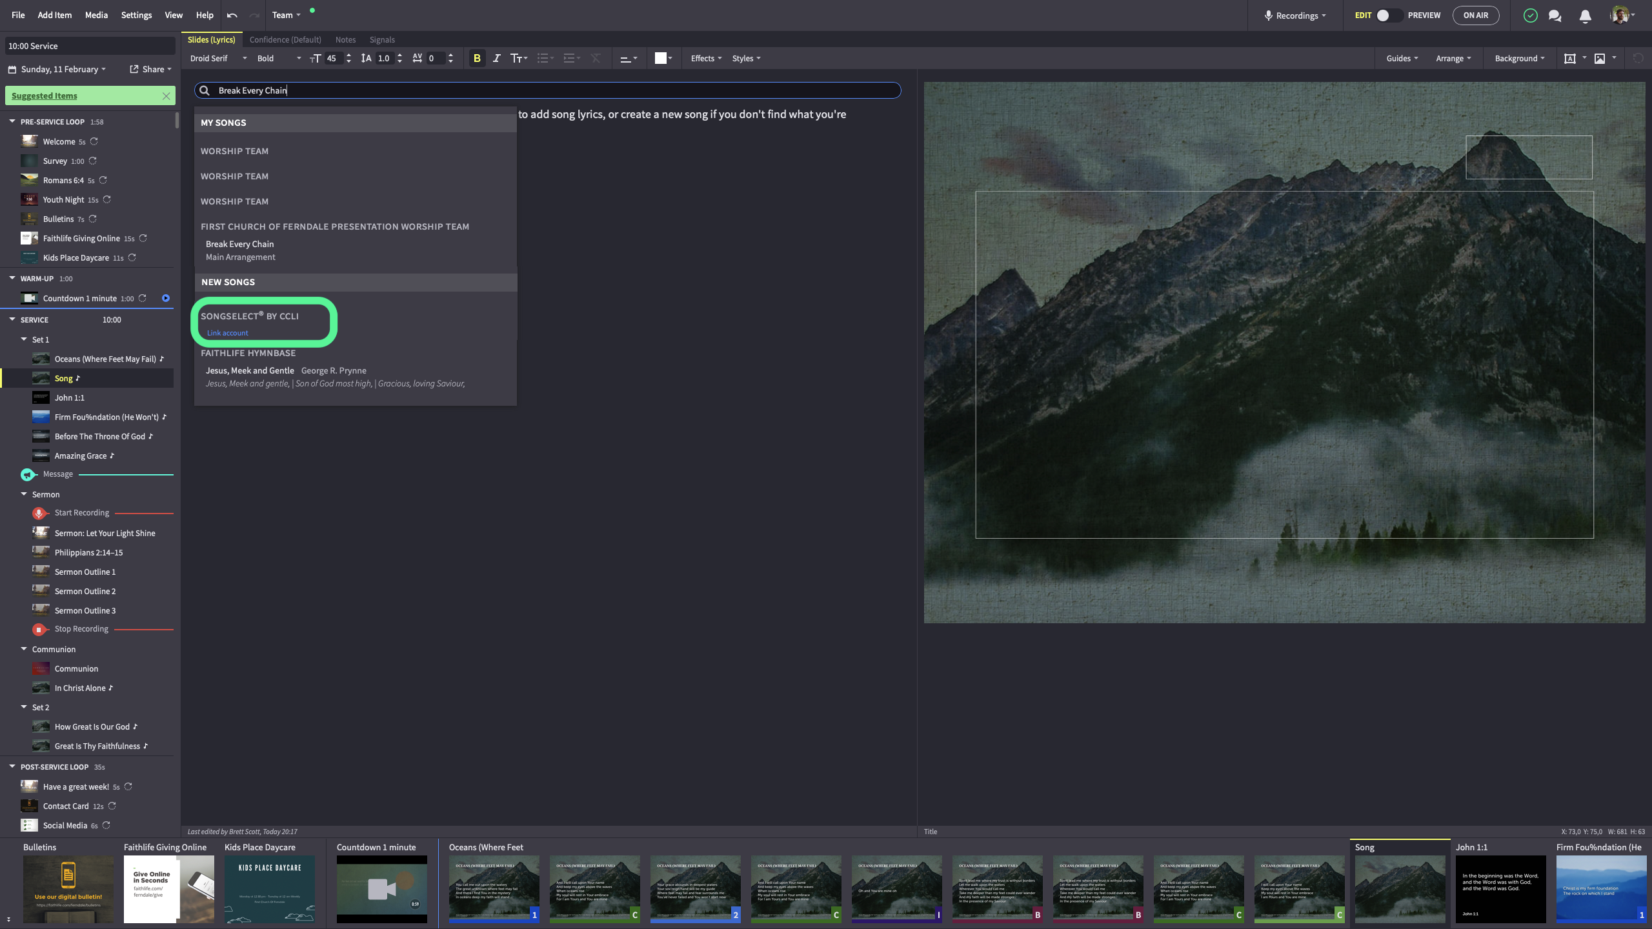Switch the Edit/Preview toggle
Screen dimensions: 1652x929
[x=1389, y=15]
